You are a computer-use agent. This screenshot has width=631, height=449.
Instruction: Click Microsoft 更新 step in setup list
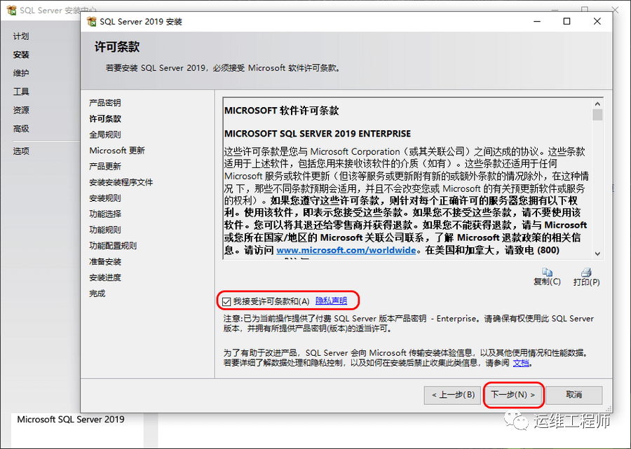(x=117, y=151)
